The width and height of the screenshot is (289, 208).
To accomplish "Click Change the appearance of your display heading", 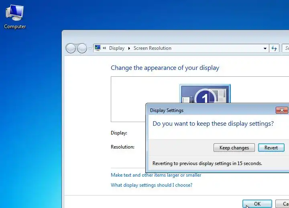I will (165, 68).
